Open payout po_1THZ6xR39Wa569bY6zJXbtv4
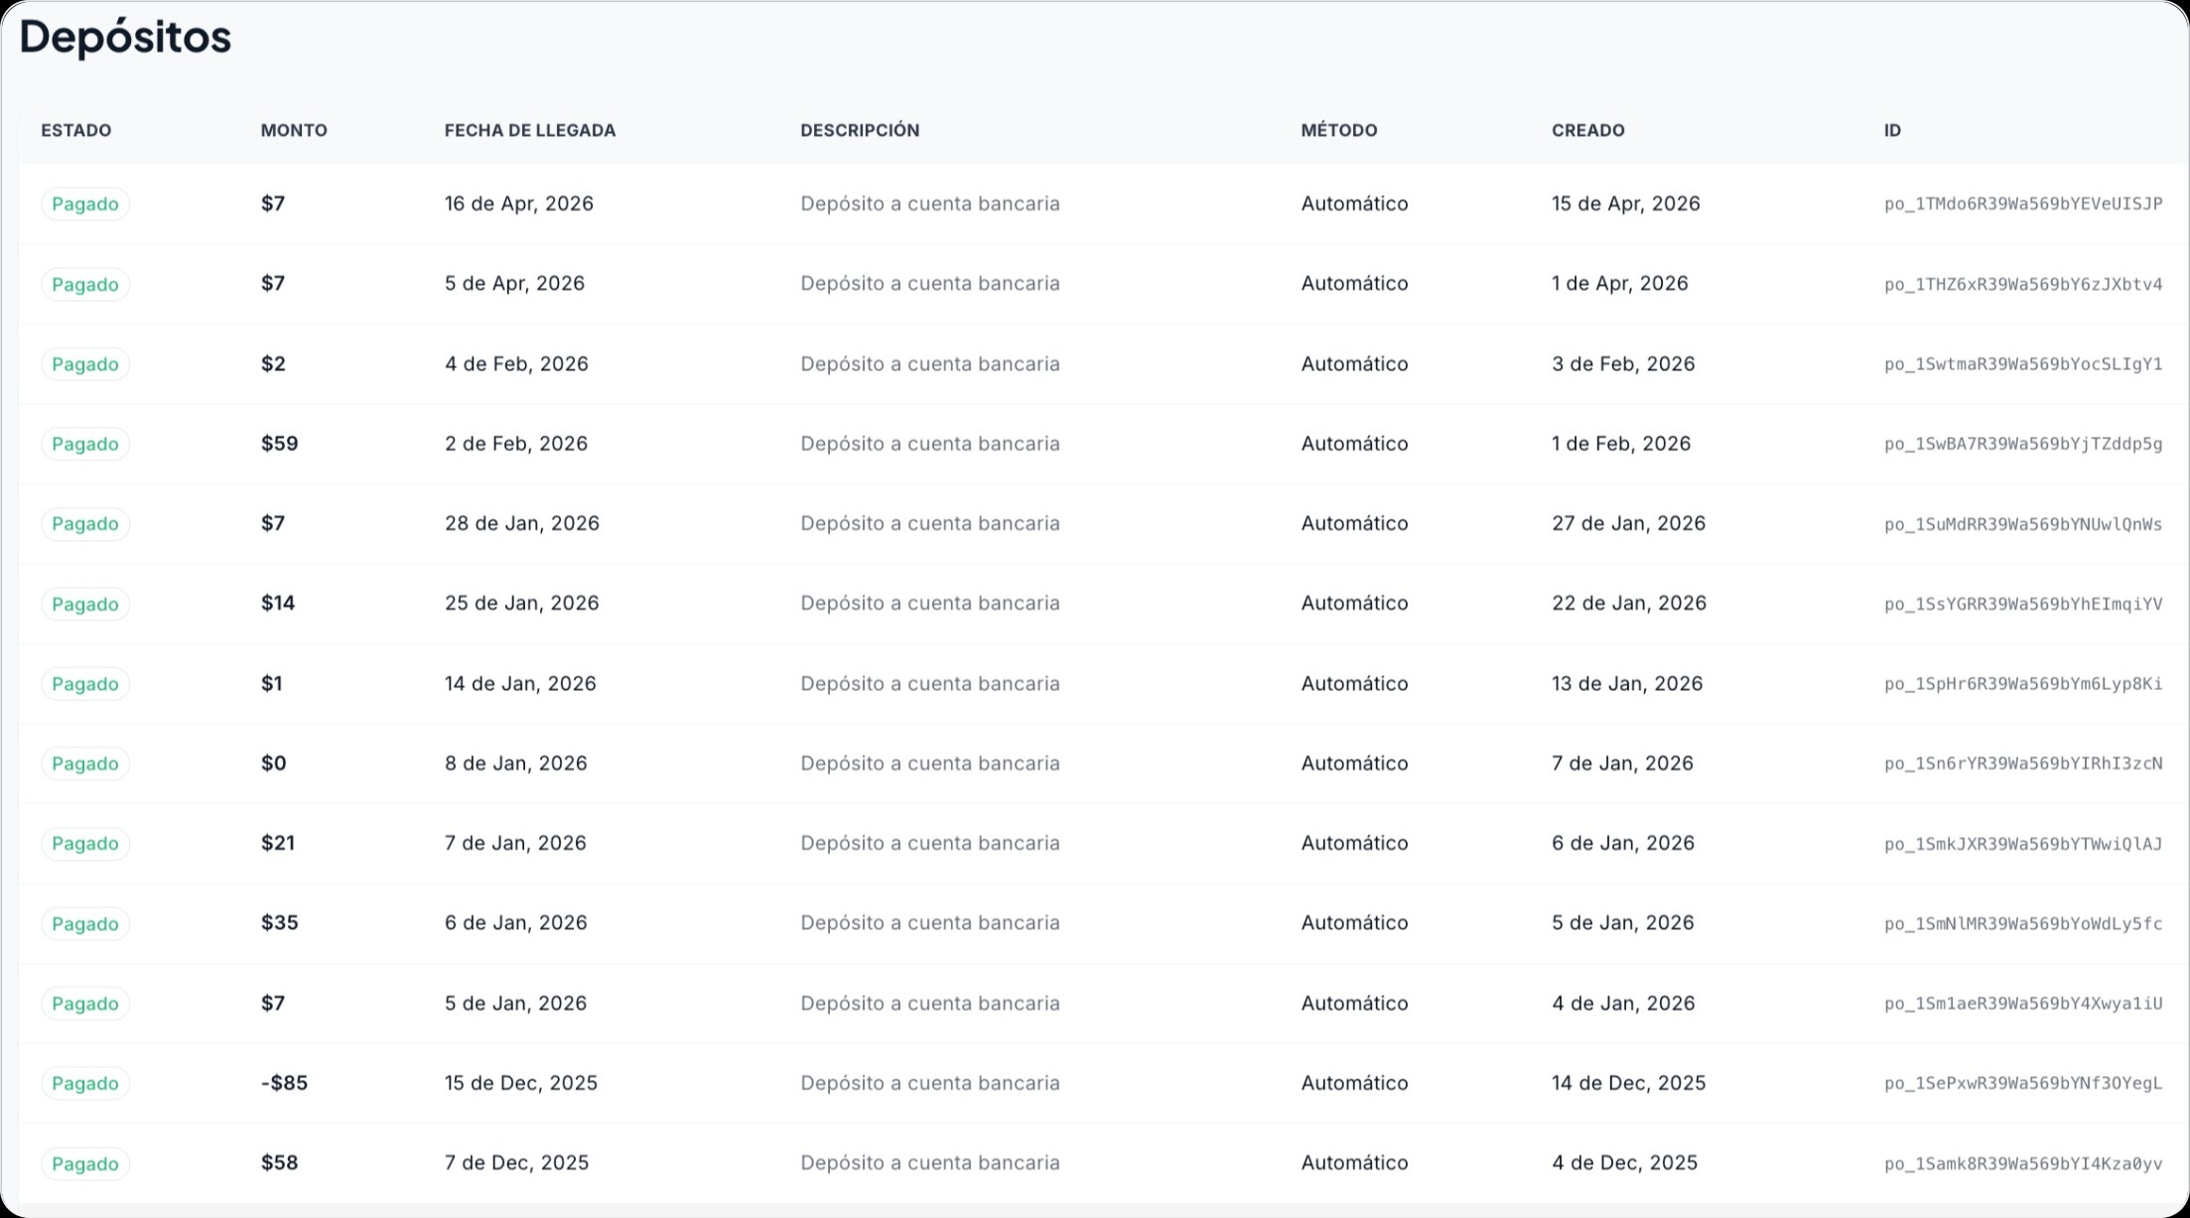Screen dimensions: 2190x1218 point(2023,284)
